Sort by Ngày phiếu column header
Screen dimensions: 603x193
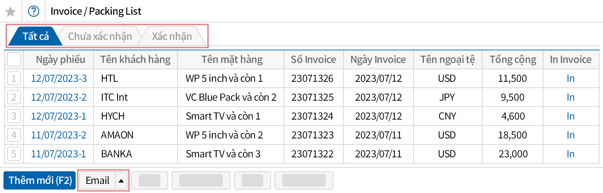click(60, 59)
